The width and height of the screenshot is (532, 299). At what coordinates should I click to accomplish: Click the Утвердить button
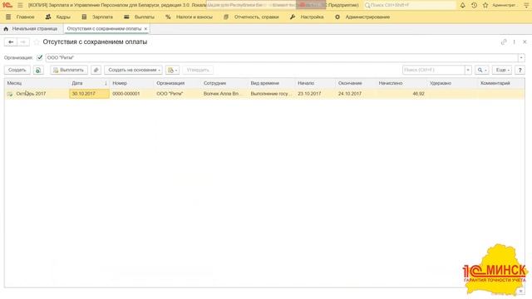[198, 70]
